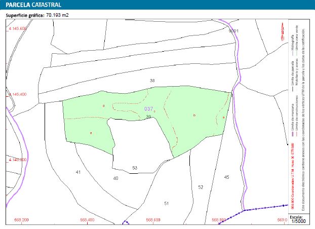Screen dimensions: 315x229
Task: Click the red north arrow symbol
Action: 283,32
